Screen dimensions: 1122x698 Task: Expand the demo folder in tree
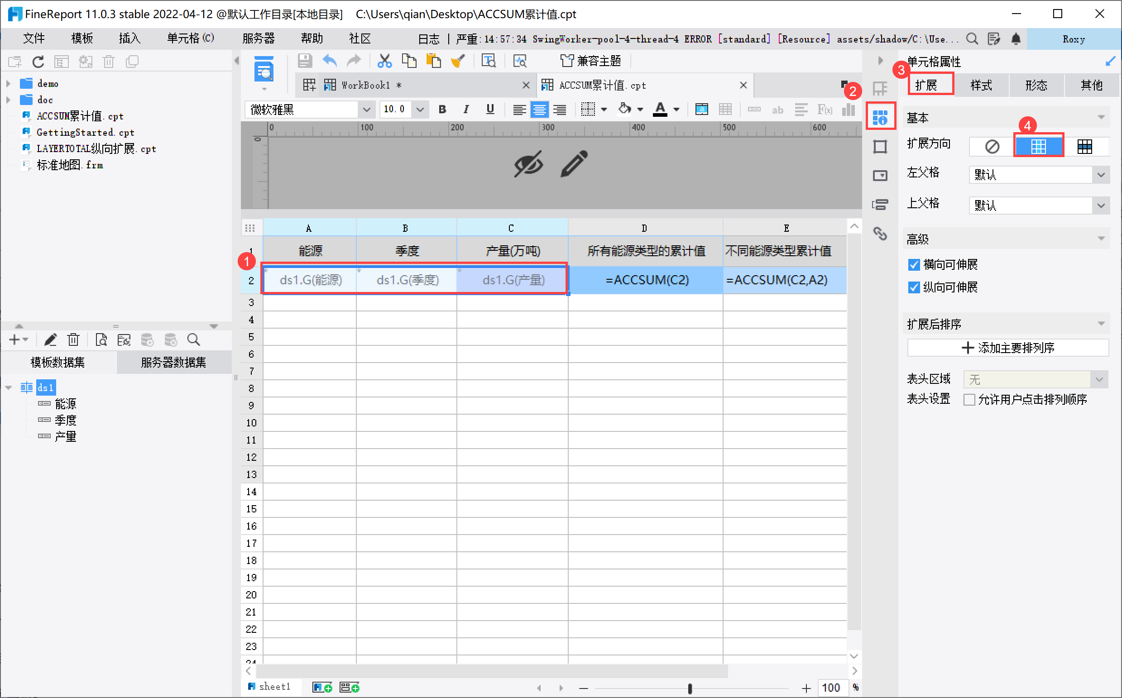click(8, 84)
